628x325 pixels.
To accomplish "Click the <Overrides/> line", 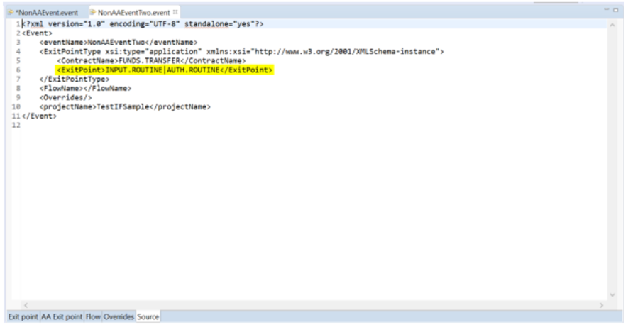I will click(66, 98).
